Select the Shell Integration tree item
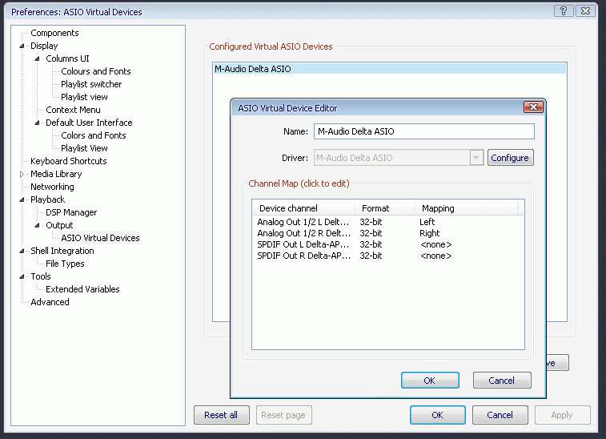Image resolution: width=606 pixels, height=439 pixels. 62,251
